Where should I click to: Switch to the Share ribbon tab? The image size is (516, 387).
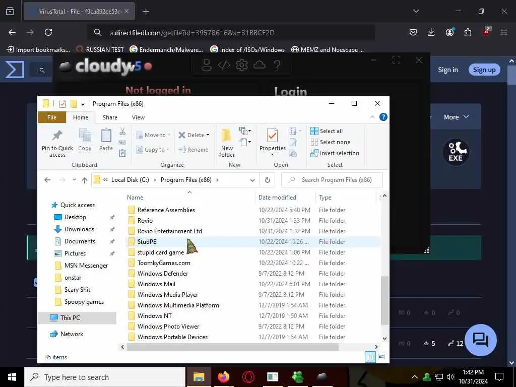[x=110, y=117]
